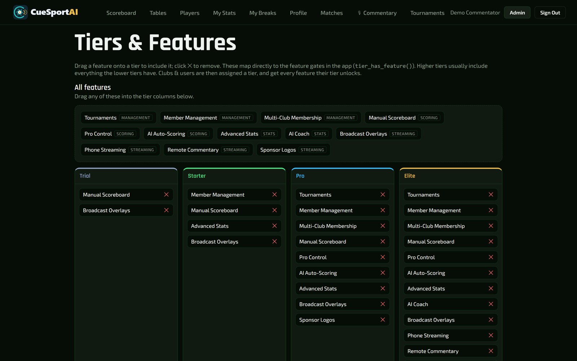
Task: Click the Tiers & Features page title
Action: click(155, 43)
